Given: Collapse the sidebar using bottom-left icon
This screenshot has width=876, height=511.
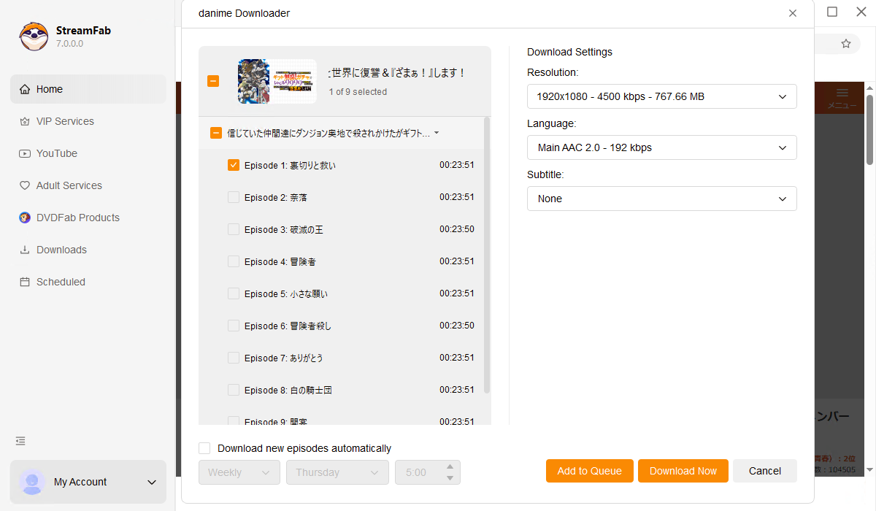Looking at the screenshot, I should click(20, 441).
